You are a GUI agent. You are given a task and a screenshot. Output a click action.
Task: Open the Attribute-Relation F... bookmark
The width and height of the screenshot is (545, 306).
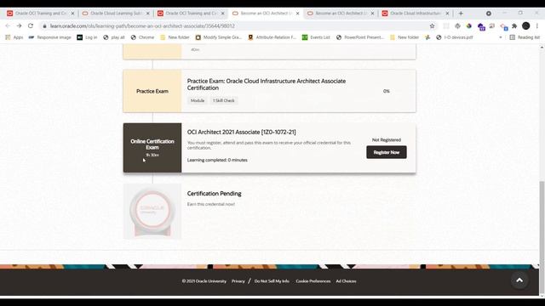coord(272,37)
